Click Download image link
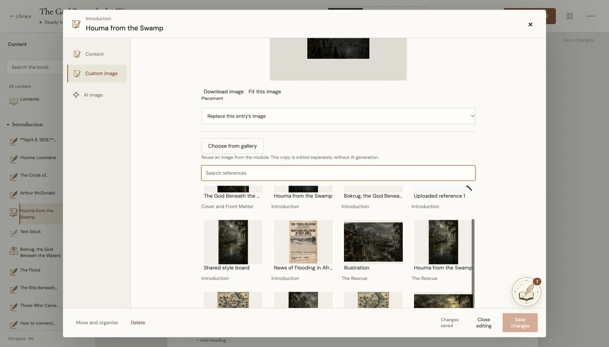Screen dimensions: 609x347 click(224, 92)
